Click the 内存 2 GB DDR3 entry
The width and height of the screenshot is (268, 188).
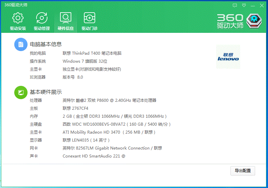(114, 116)
